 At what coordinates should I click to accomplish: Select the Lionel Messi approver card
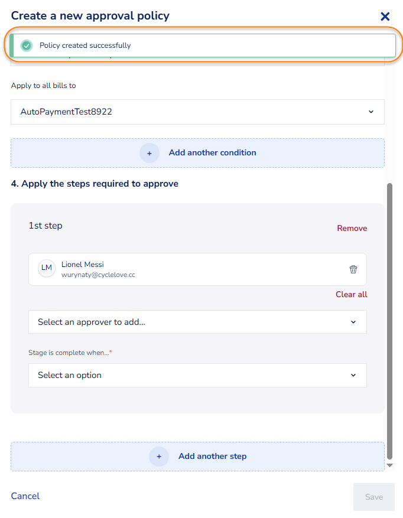tap(197, 269)
